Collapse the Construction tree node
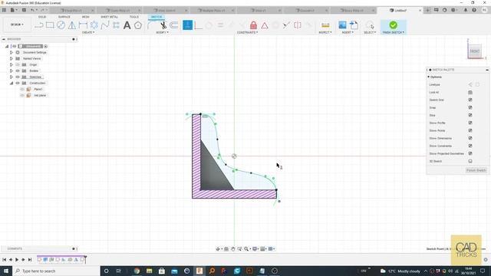 click(12, 84)
